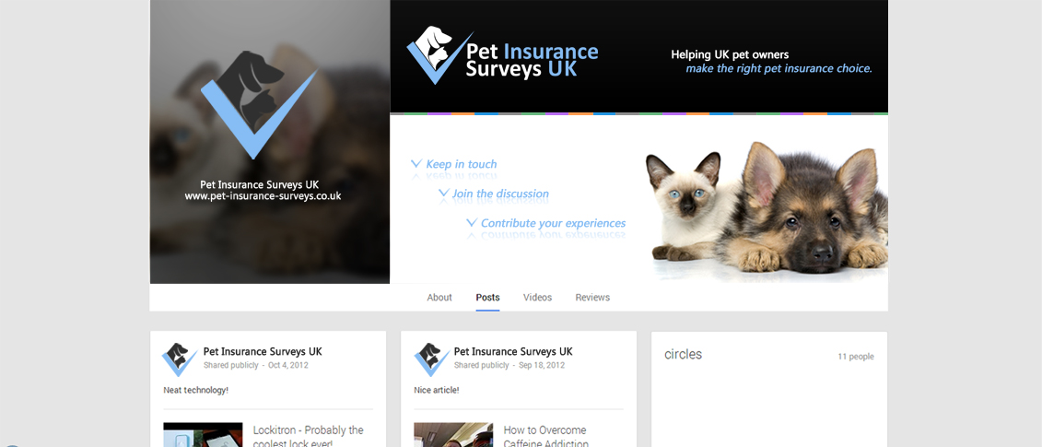The image size is (1042, 447).
Task: Open the www.pet-insurance-surveys.co.uk link text
Action: (263, 196)
